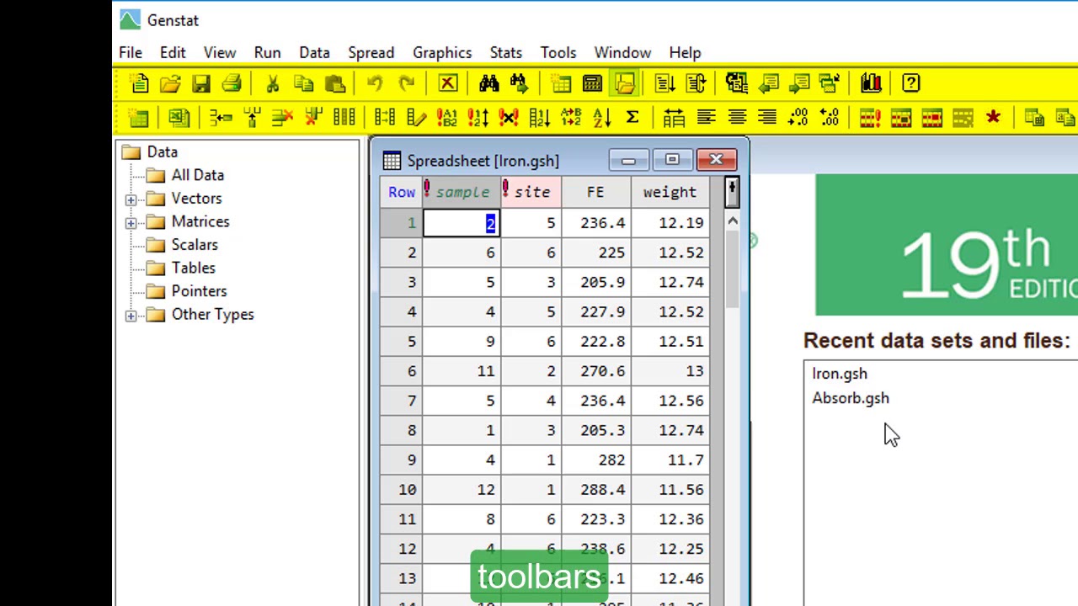Click the factor labels A1 B2 icon

(447, 118)
